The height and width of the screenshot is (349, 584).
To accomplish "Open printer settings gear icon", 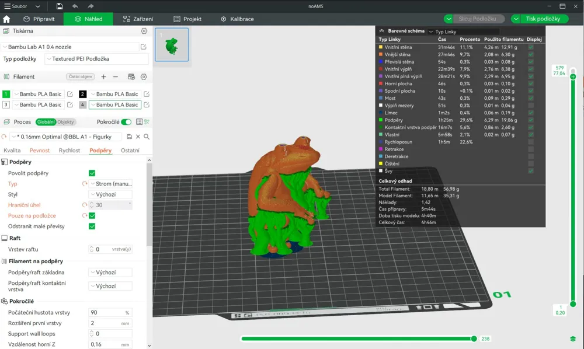I will coord(144,31).
